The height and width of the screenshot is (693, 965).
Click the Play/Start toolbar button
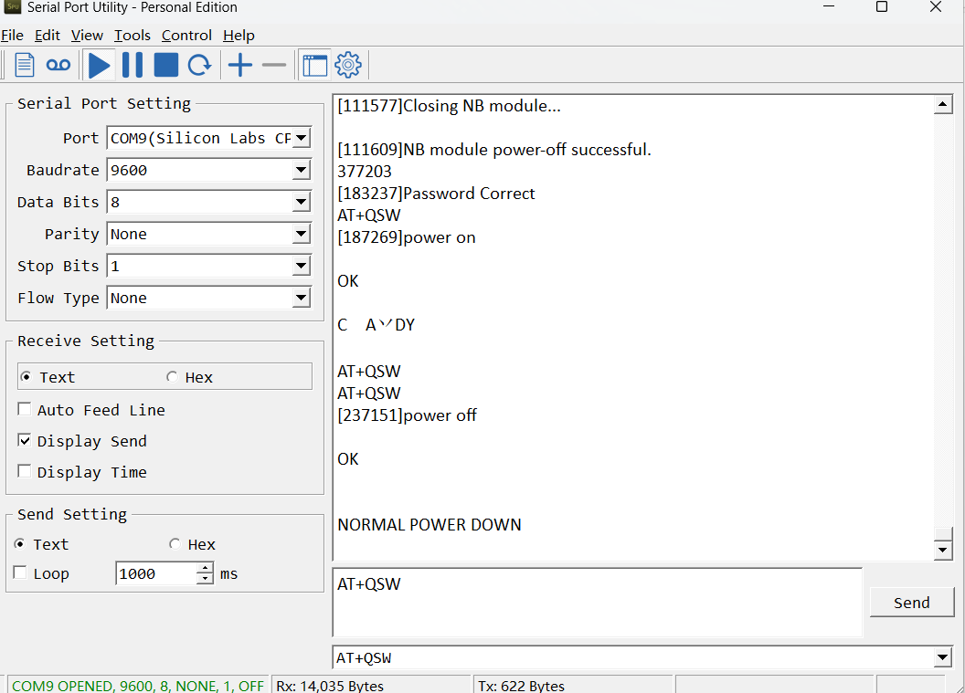click(x=99, y=65)
